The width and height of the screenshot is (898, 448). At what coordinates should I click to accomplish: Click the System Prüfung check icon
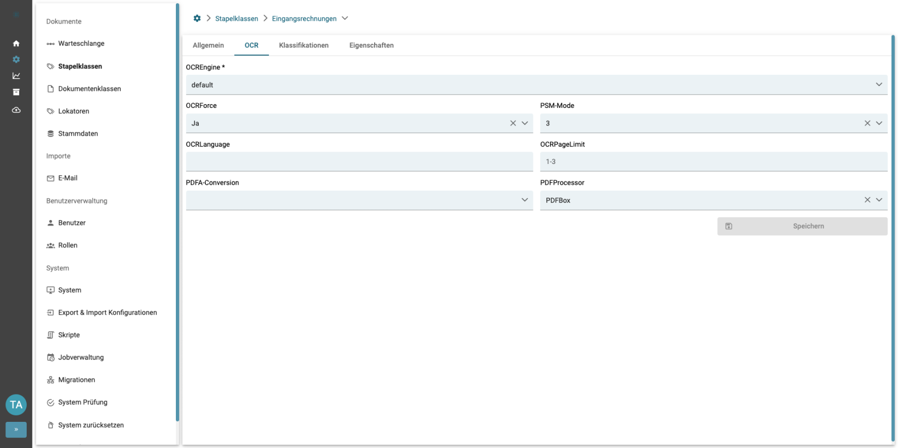click(x=50, y=403)
